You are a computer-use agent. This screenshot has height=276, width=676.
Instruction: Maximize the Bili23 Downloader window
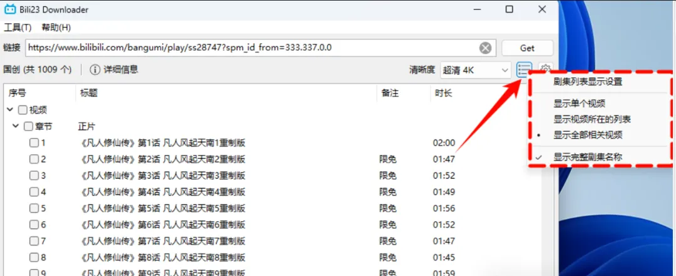click(509, 9)
